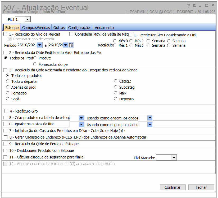Select the Andamento tab
The image size is (218, 198).
pyautogui.click(x=104, y=28)
